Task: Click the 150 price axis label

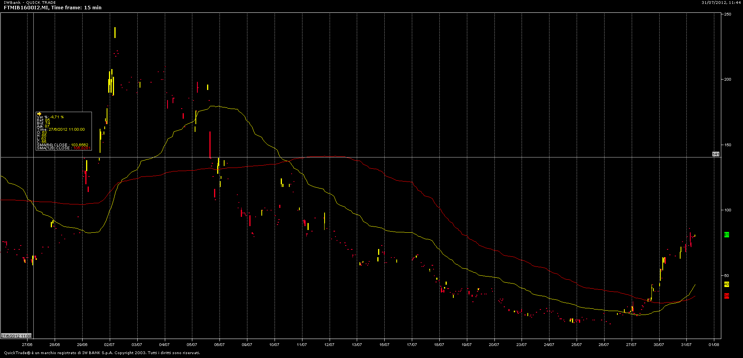Action: coord(728,145)
